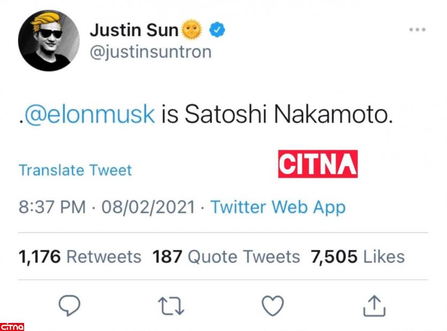Screen dimensions: 447x331
Task: Open Justin Sun's profile picture
Action: click(49, 40)
